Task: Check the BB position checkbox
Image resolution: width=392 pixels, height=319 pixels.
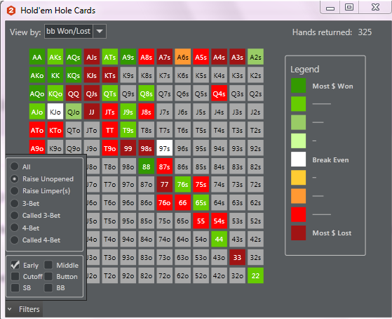Action: pyautogui.click(x=48, y=287)
